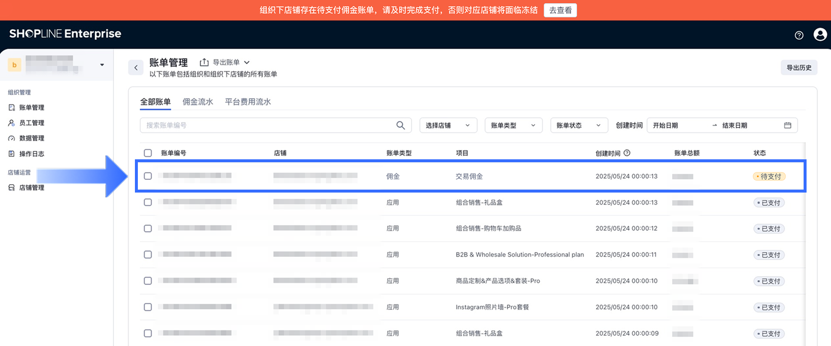Click the 账单管理 sidebar icon
The image size is (831, 346).
click(11, 108)
